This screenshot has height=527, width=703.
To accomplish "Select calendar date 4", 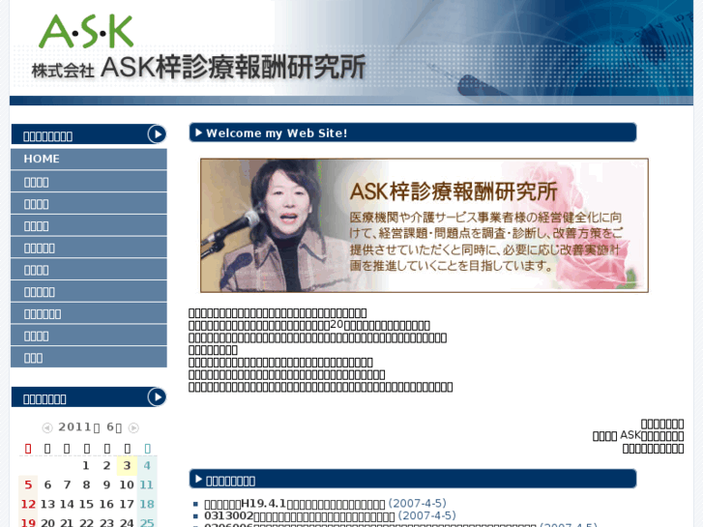I will point(147,465).
